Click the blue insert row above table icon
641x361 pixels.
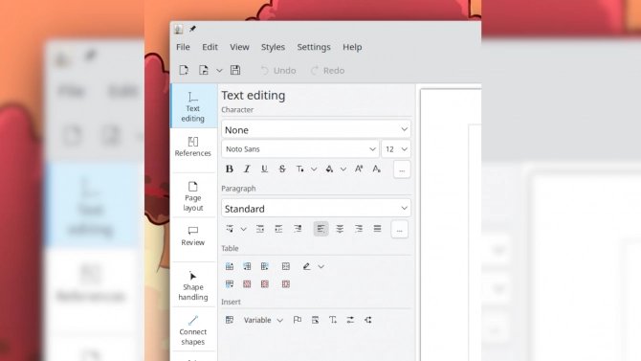coord(230,266)
